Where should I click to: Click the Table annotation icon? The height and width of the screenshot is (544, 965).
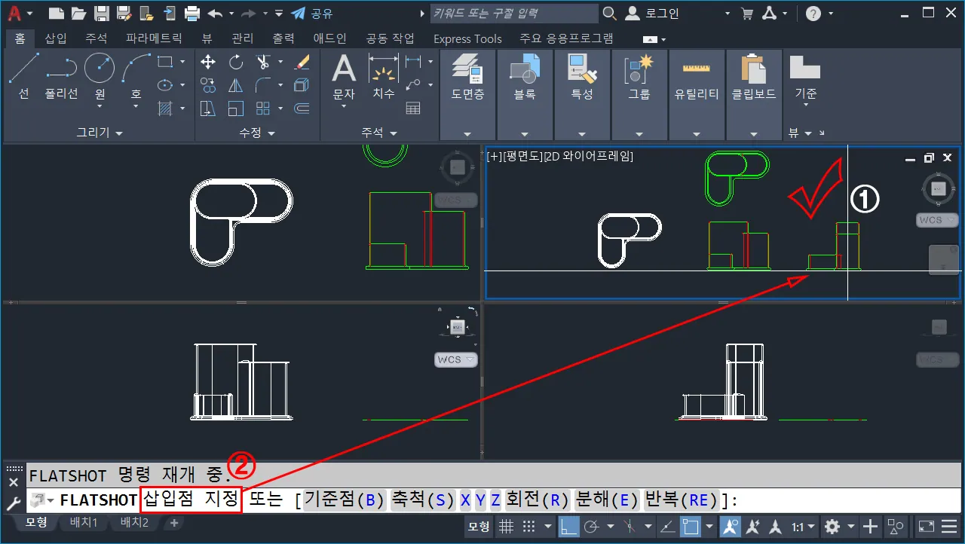click(x=412, y=108)
